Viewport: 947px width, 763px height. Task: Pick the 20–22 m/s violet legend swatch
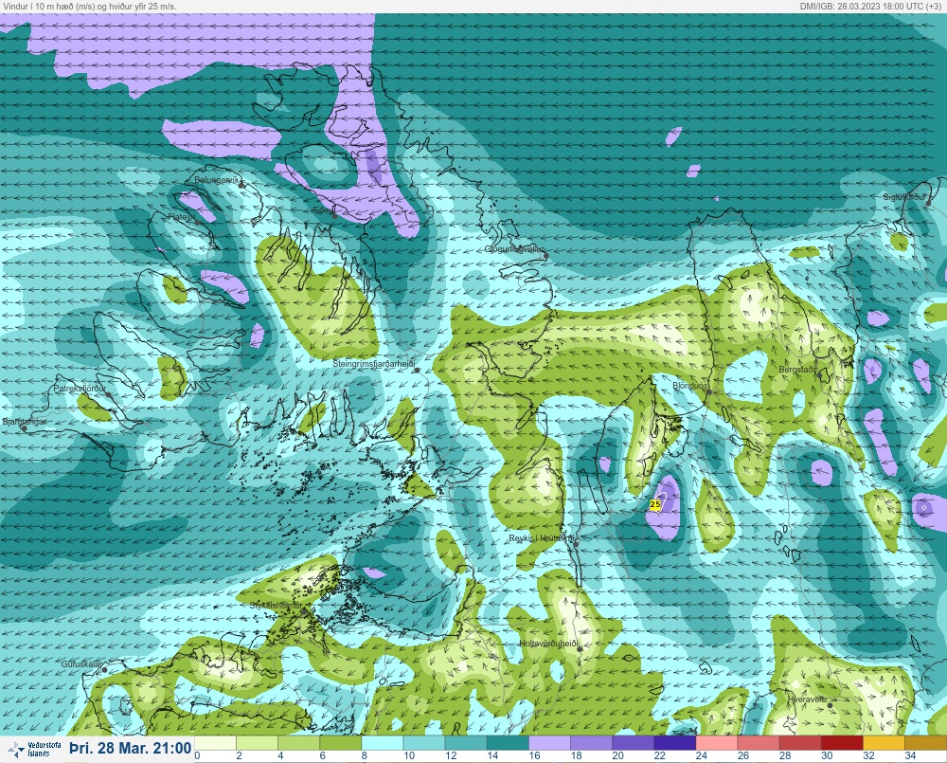[x=633, y=743]
